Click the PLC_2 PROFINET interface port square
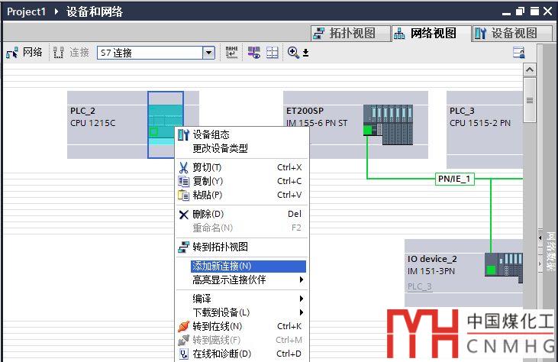Viewport: 558px width, 362px height. (153, 132)
